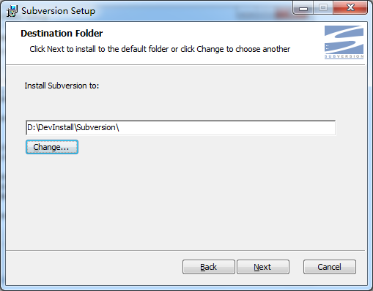
Task: Go to the previous step with Back
Action: coord(209,267)
